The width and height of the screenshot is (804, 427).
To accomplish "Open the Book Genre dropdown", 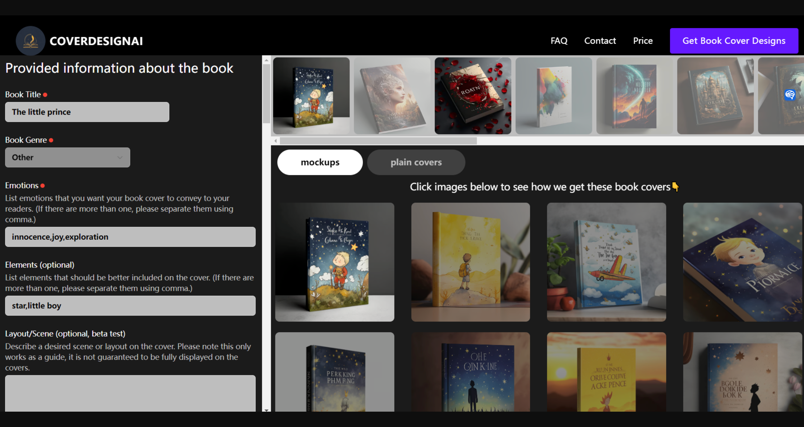I will (67, 157).
